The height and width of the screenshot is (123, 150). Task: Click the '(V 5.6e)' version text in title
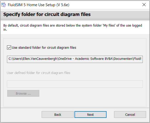pyautogui.click(x=63, y=5)
